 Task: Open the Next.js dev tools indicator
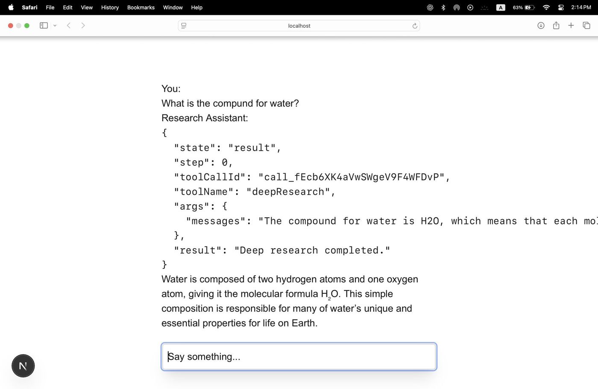23,366
